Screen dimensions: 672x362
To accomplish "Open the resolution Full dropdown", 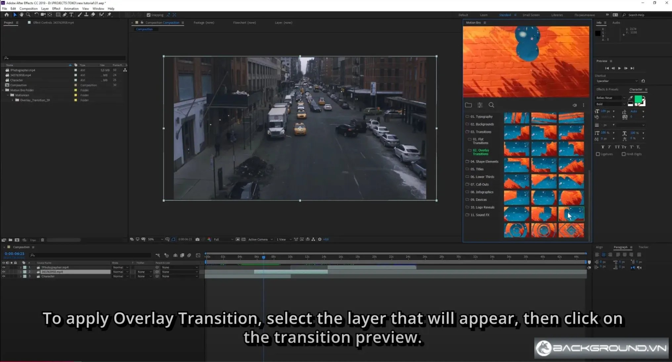I will point(223,239).
